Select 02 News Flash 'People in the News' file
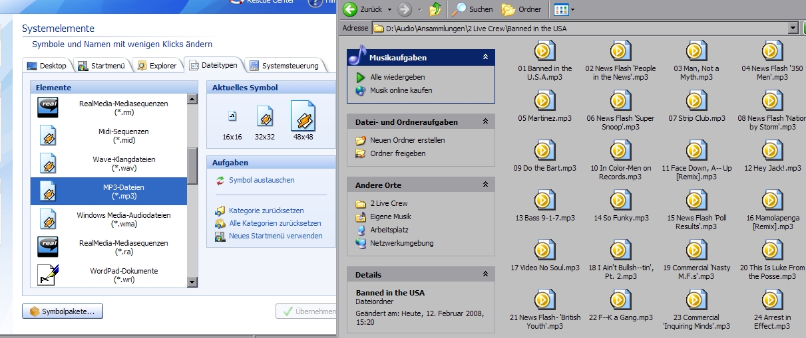 (620, 50)
